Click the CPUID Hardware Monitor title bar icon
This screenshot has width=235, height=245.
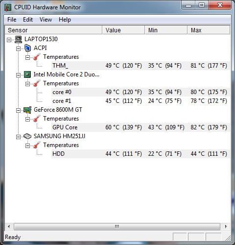[x=8, y=7]
